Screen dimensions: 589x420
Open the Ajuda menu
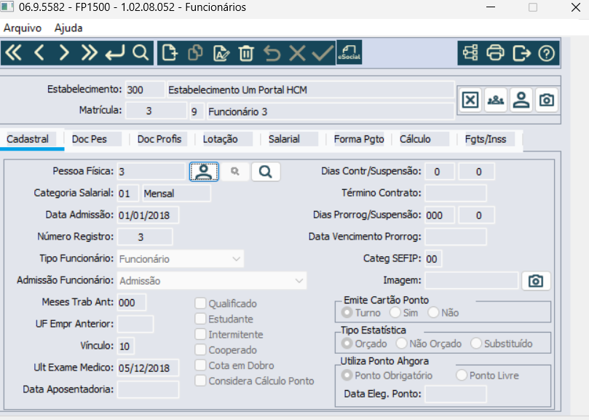pyautogui.click(x=68, y=28)
